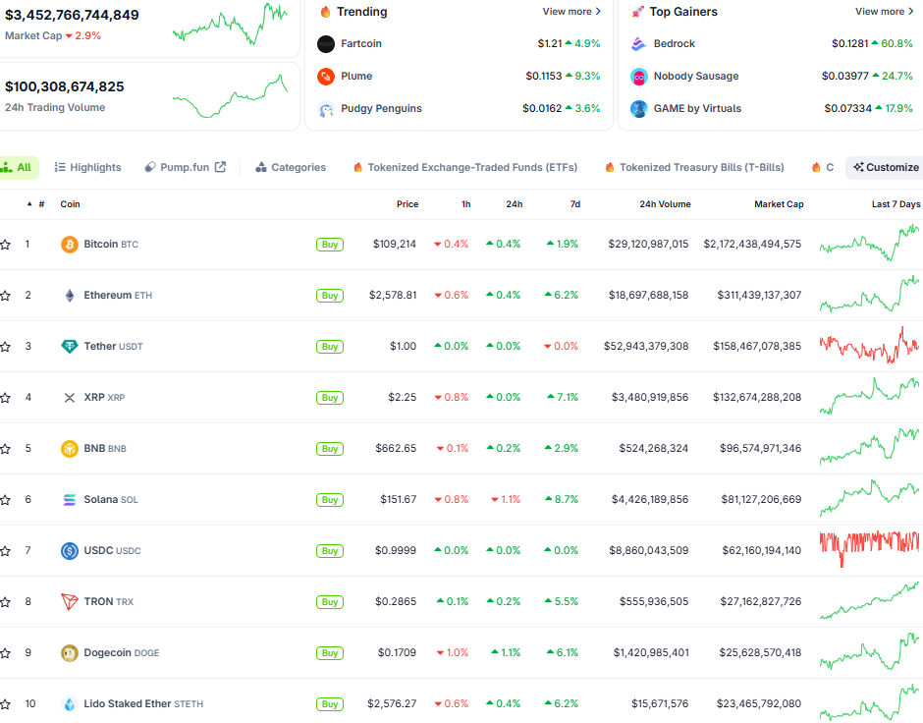Click Bitcoin's last 7 days sparkline
This screenshot has width=923, height=723.
tap(869, 244)
